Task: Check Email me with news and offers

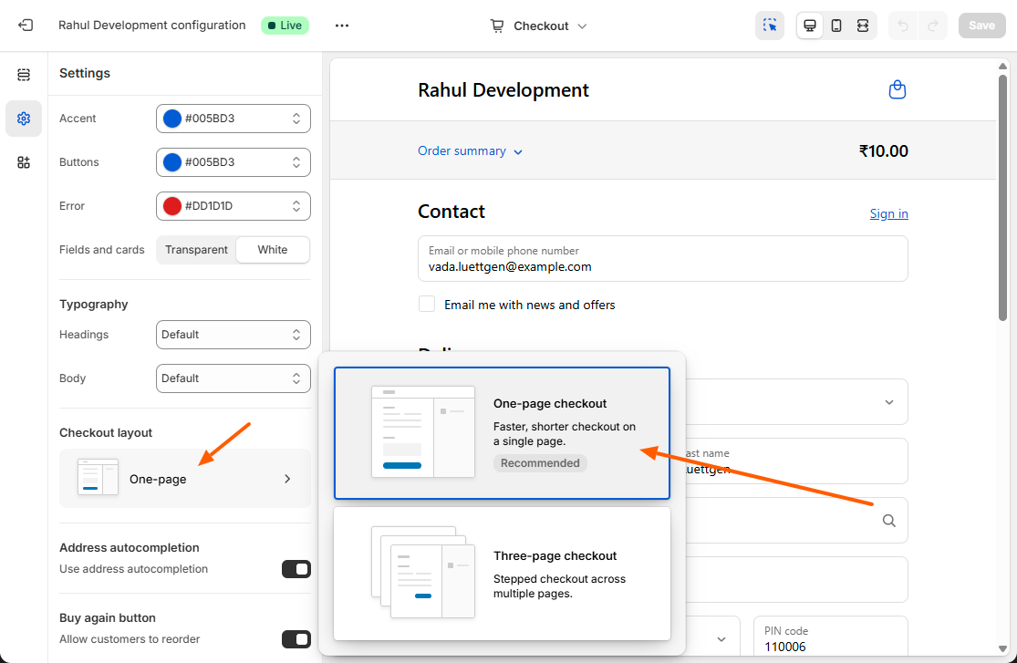Action: [427, 304]
